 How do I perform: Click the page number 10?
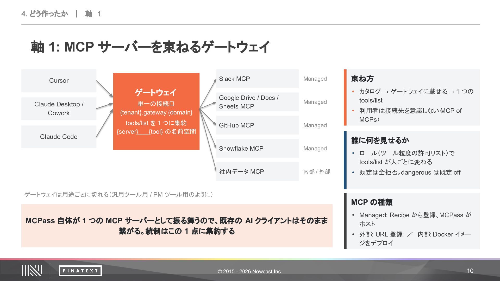coord(470,271)
